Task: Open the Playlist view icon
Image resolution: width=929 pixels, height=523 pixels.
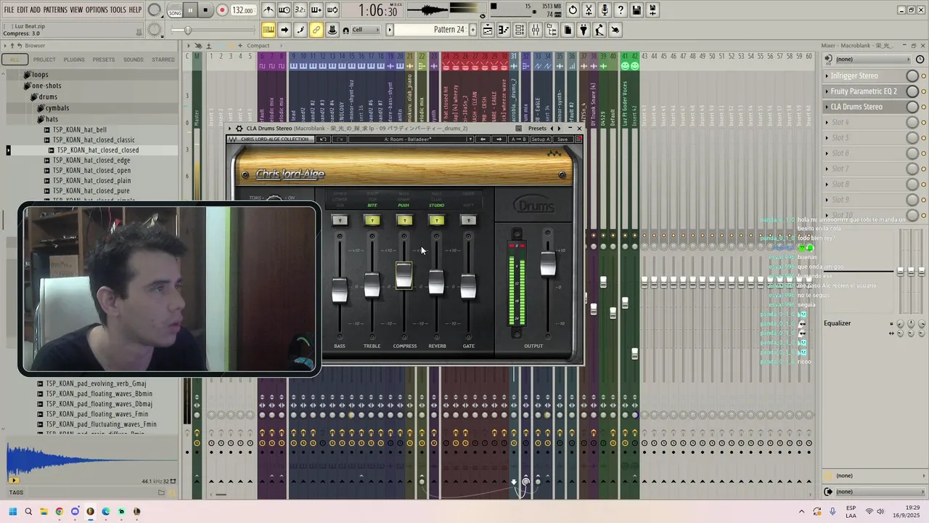Action: point(488,30)
